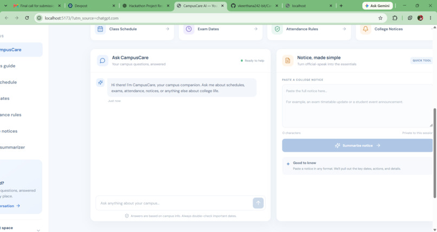Expand the workspace chevron in sidebar bottom
Screen dimensions: 437x232
coord(38,230)
